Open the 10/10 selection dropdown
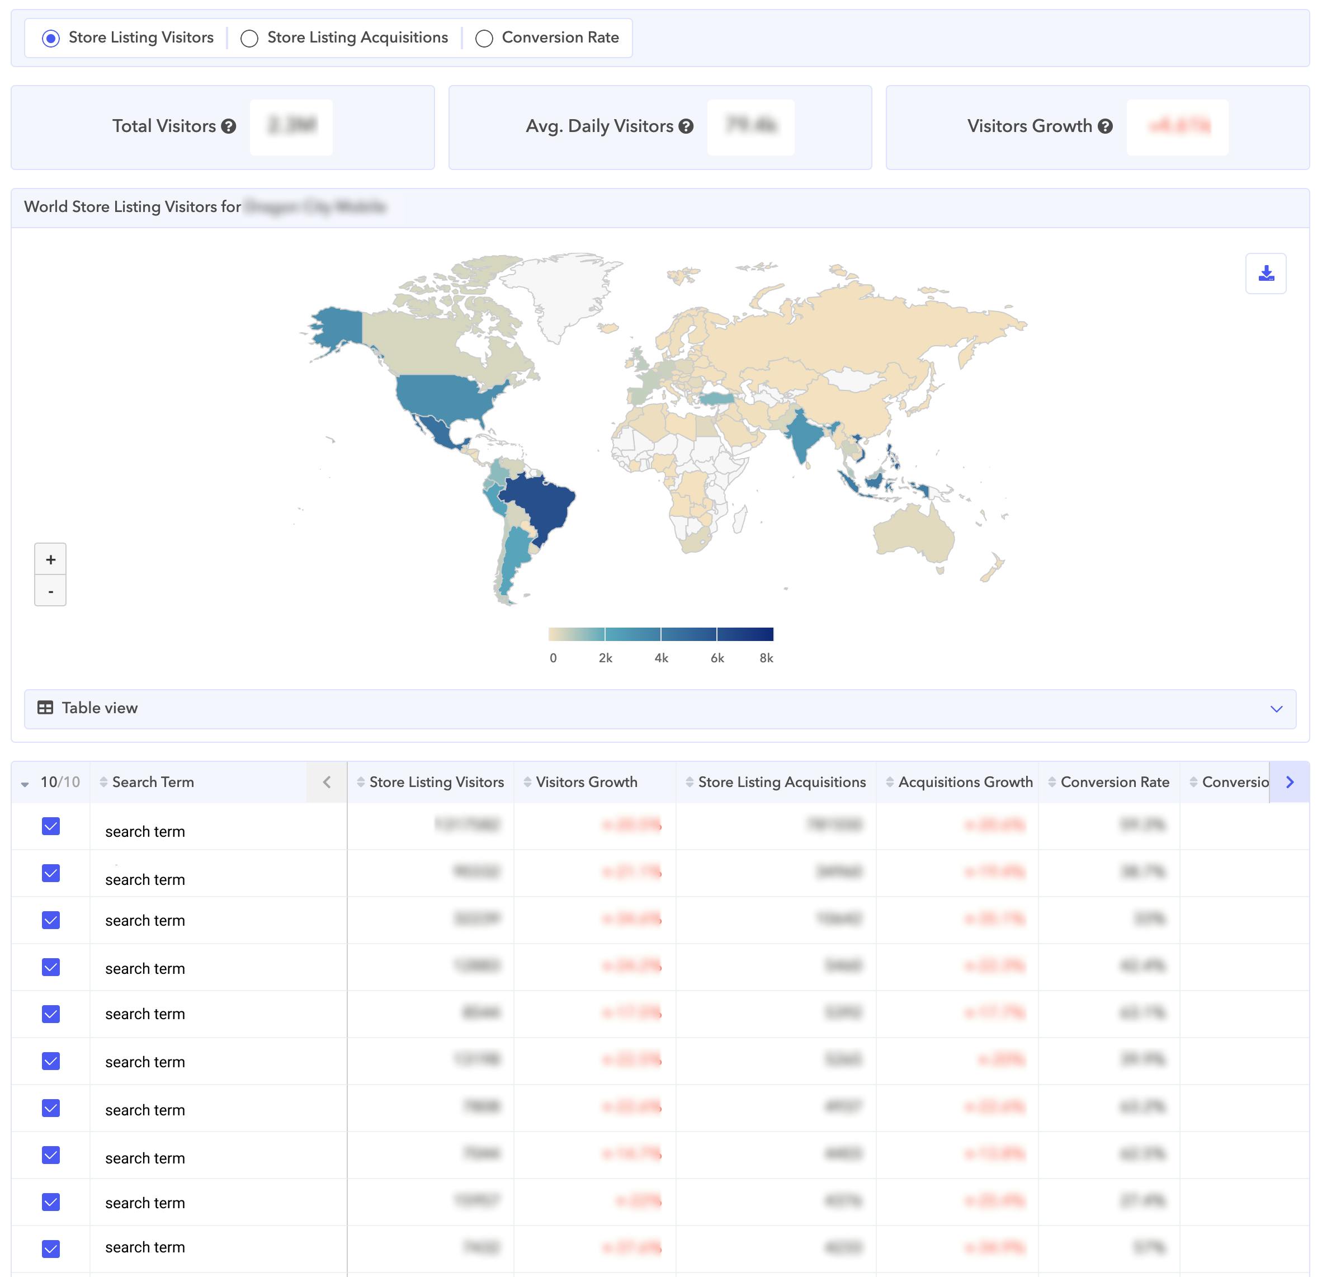The height and width of the screenshot is (1277, 1322). point(25,783)
